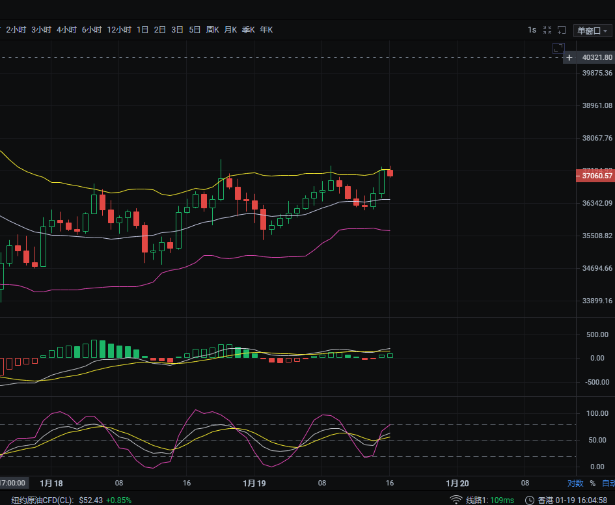Screen dimensions: 615x505
Task: Click the network signal icon in status bar
Action: (x=456, y=500)
